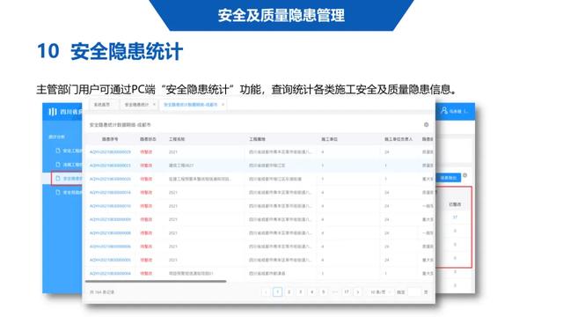The image size is (563, 317).
Task: Click the settings gear above the table
Action: click(426, 125)
